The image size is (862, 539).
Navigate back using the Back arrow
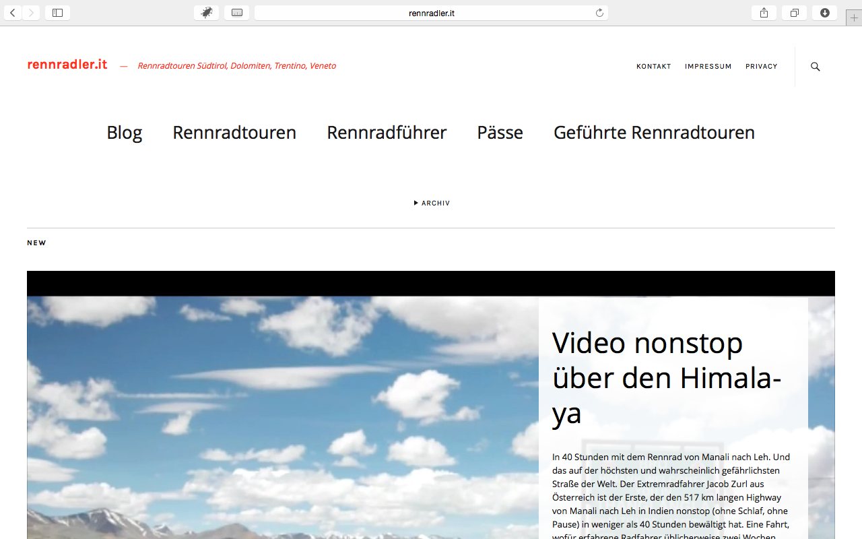tap(12, 12)
